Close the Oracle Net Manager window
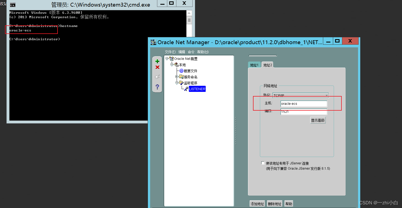402x208 pixels. [350, 41]
